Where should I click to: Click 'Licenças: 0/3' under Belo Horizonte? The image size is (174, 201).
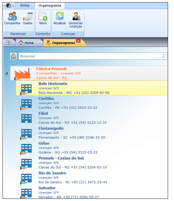click(x=49, y=88)
